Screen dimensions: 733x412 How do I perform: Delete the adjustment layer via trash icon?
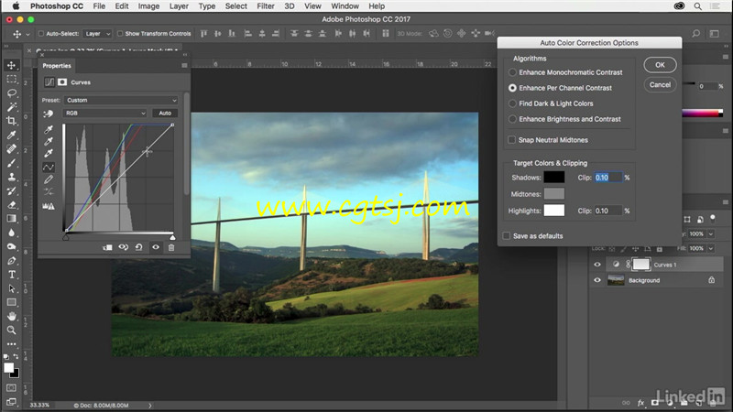coord(171,247)
